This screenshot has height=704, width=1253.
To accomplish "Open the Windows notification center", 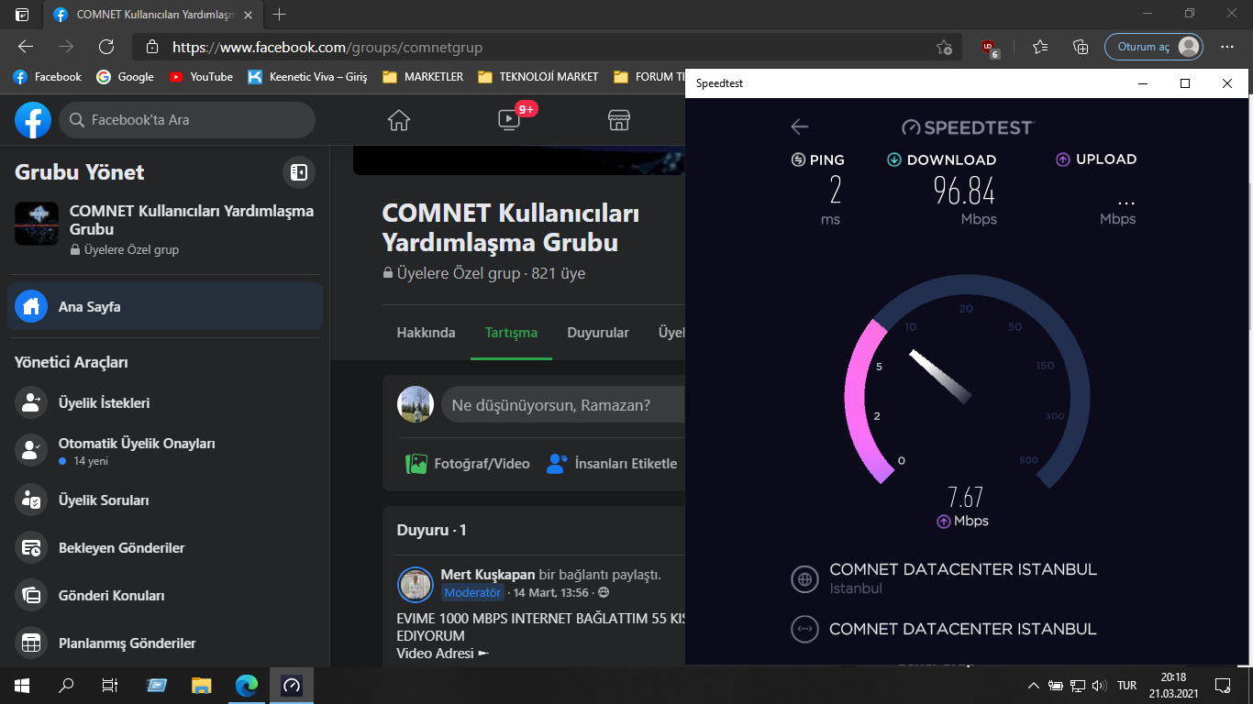I will pos(1223,685).
